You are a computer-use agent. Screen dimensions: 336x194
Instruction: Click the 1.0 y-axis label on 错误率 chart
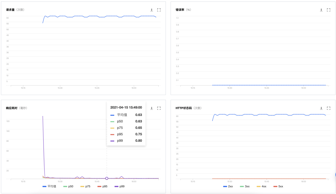pos(177,18)
